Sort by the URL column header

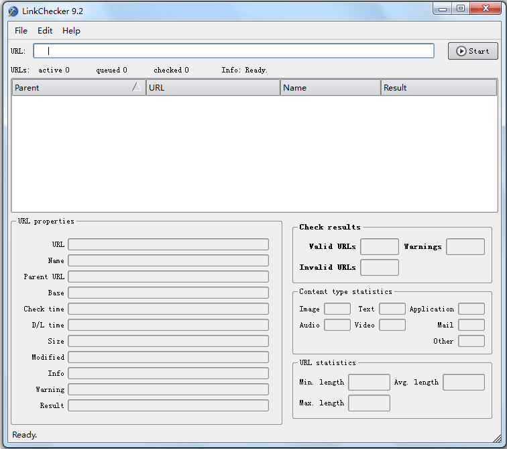pyautogui.click(x=213, y=88)
